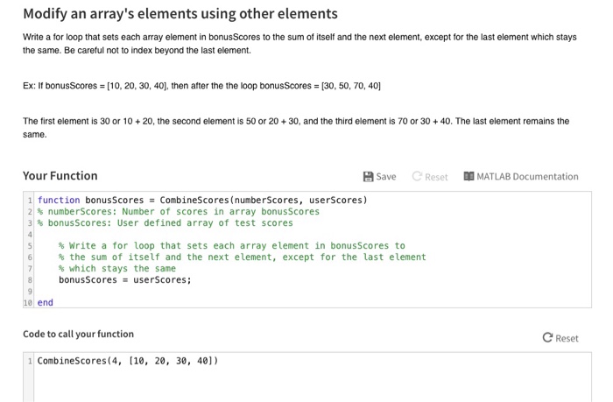Image resolution: width=613 pixels, height=402 pixels.
Task: Click the empty line 9 in function editor
Action: coord(312,292)
